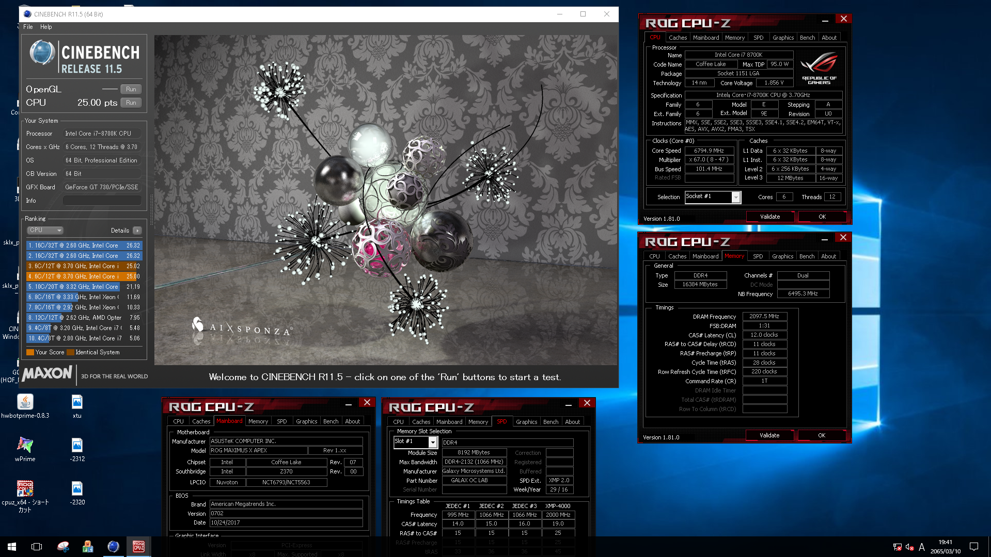Screen dimensions: 991x557
Task: Open Task View on the taskbar
Action: pyautogui.click(x=37, y=547)
